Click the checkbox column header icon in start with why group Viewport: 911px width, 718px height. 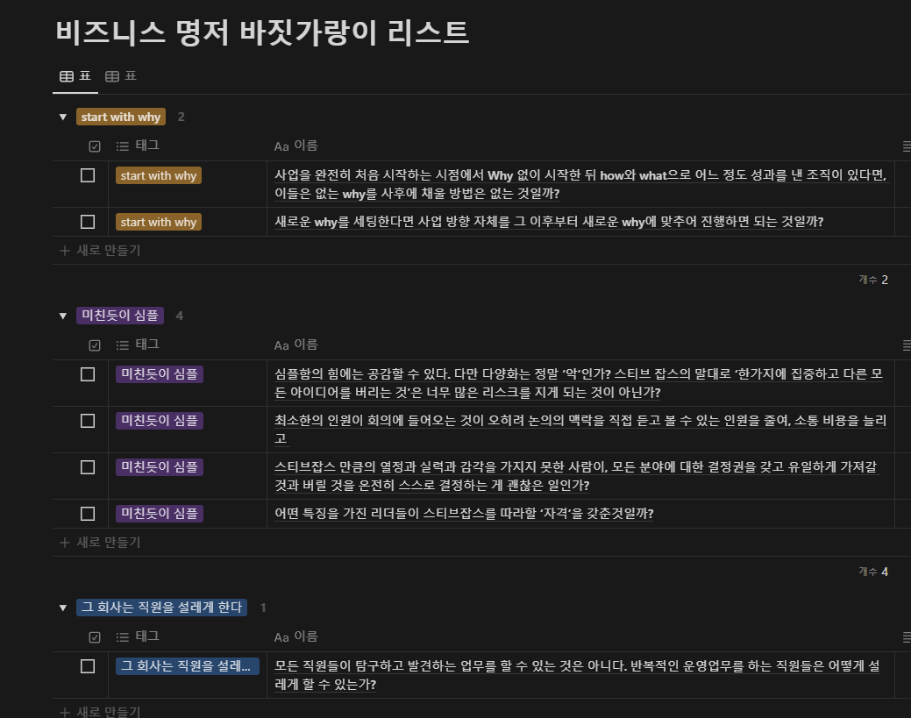coord(93,146)
